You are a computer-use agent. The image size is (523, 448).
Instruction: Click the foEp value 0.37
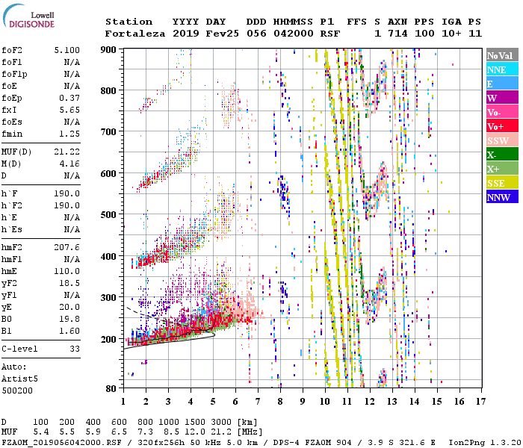(x=69, y=98)
